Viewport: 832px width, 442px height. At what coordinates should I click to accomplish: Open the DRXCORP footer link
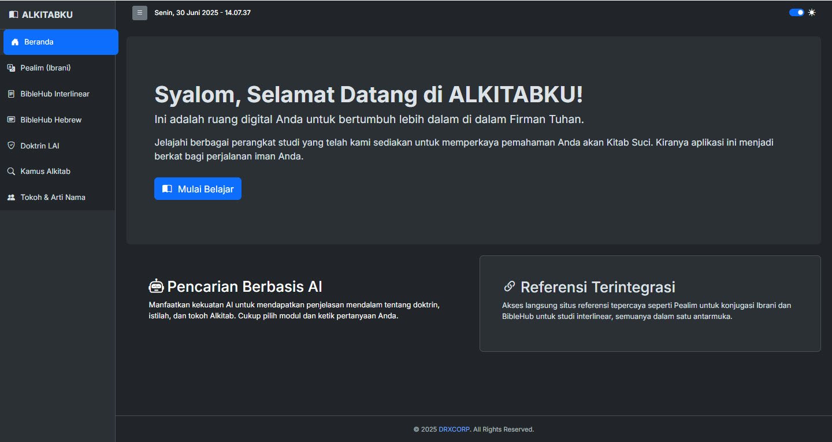[x=454, y=429]
